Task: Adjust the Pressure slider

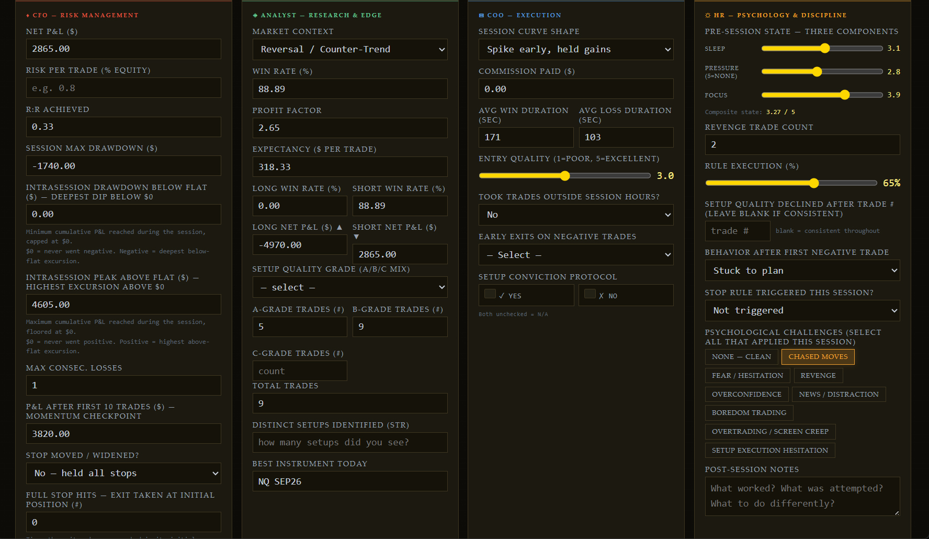Action: point(822,72)
